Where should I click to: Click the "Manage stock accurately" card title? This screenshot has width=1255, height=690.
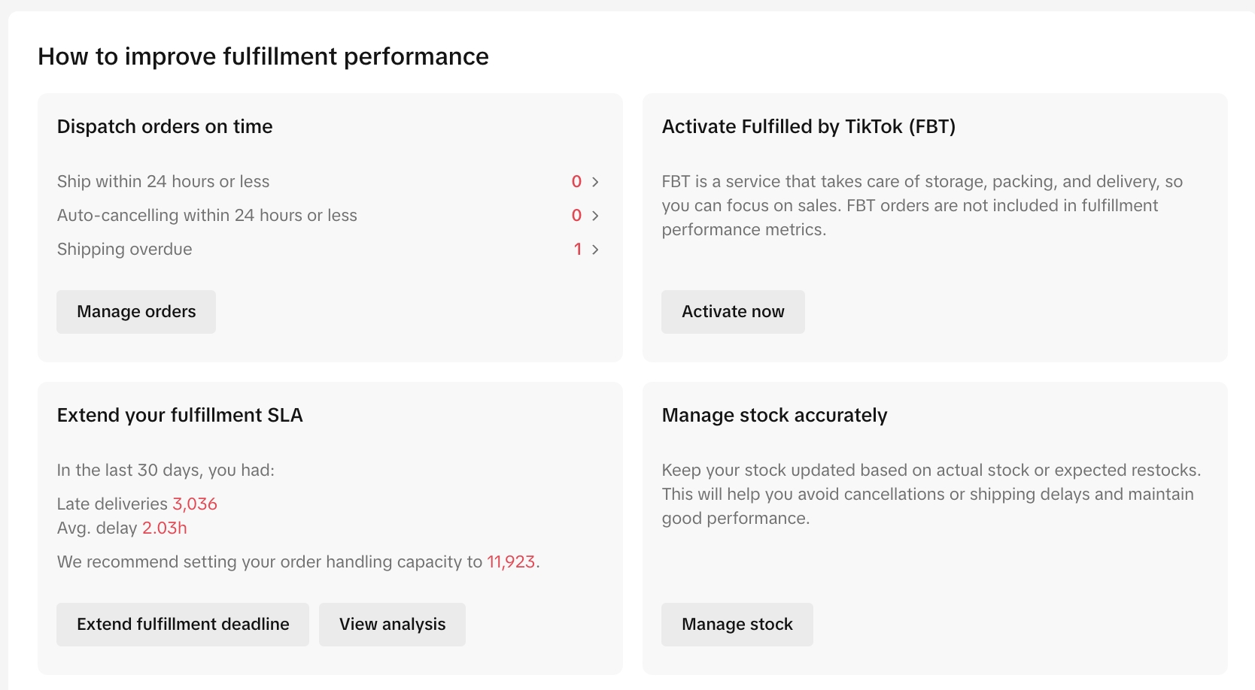(774, 416)
